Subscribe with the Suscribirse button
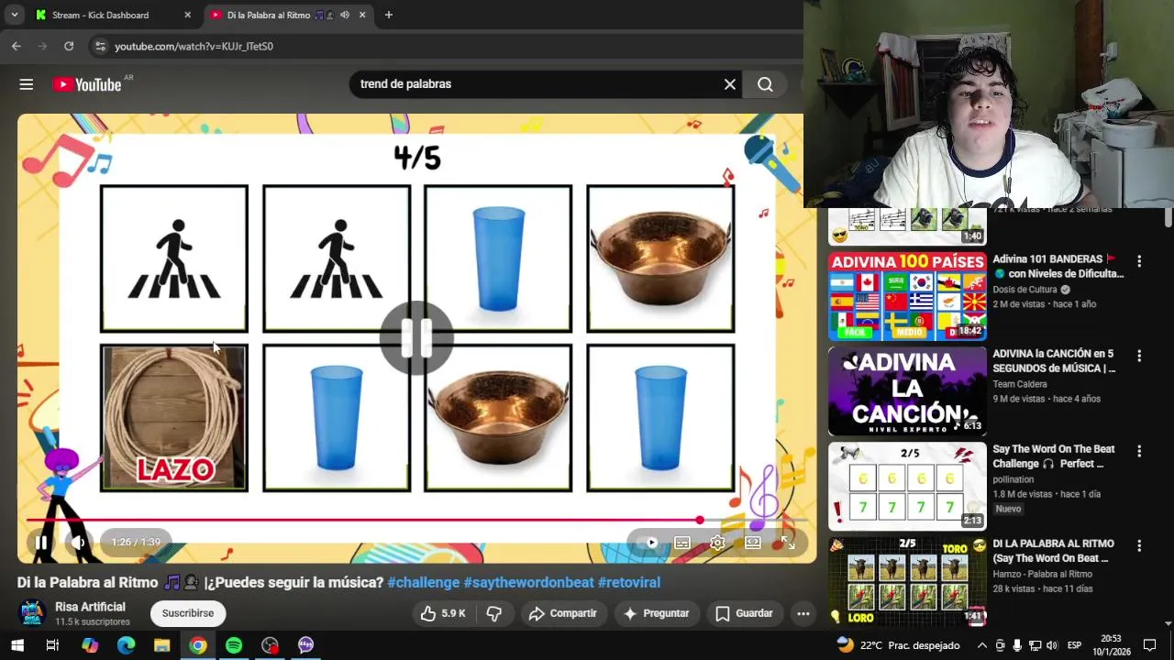 coord(188,613)
